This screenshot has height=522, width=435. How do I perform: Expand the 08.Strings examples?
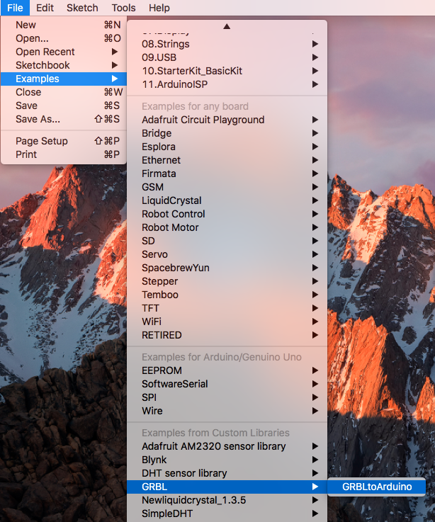coord(227,44)
